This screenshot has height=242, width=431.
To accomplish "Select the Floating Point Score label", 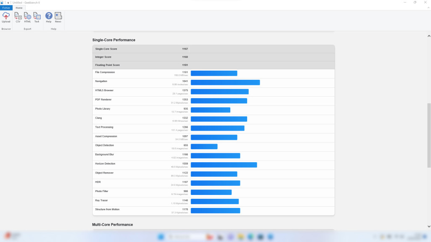I will click(x=107, y=65).
